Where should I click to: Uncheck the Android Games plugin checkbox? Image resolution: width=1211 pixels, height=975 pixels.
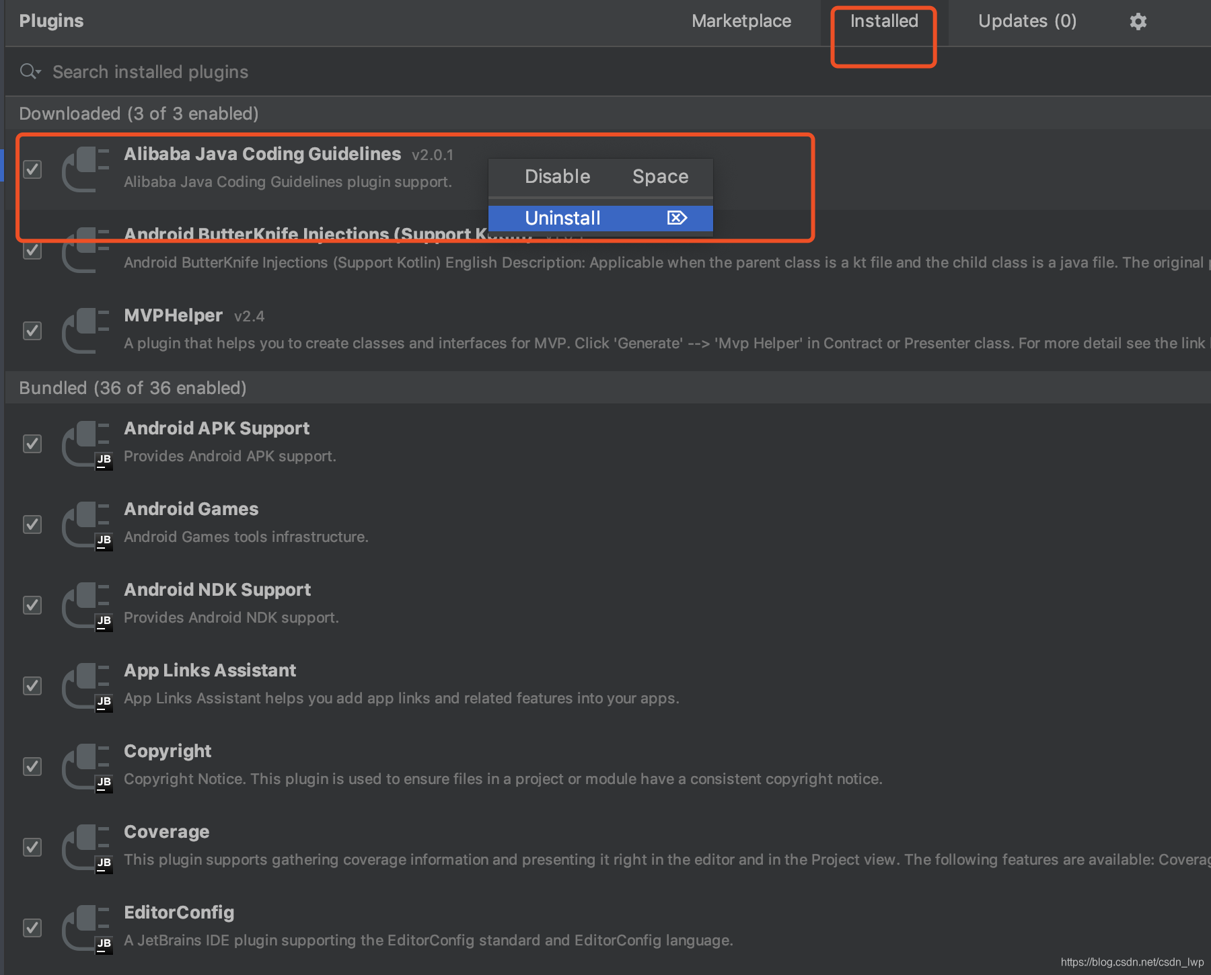click(32, 524)
